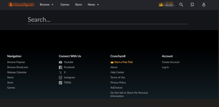
Task: Open Browse Popular footer link
Action: [16, 62]
